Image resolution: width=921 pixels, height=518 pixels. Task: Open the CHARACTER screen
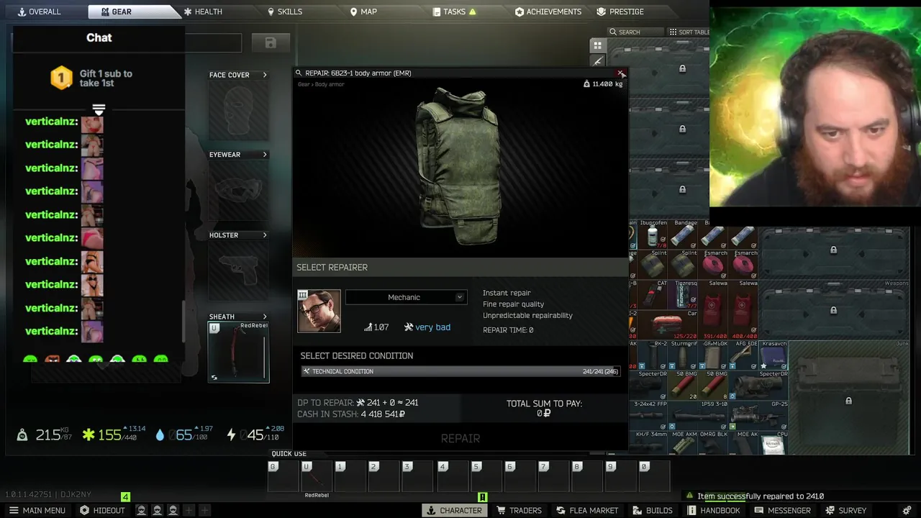coord(454,510)
